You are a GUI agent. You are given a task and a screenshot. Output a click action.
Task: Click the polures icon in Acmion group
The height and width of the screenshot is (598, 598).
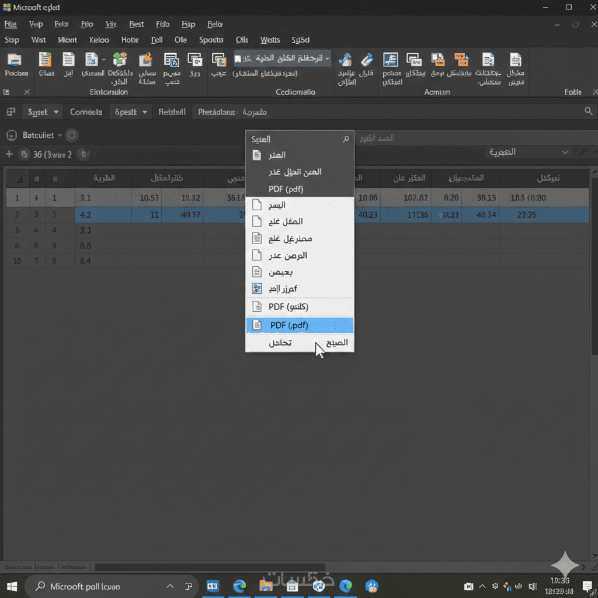point(391,60)
